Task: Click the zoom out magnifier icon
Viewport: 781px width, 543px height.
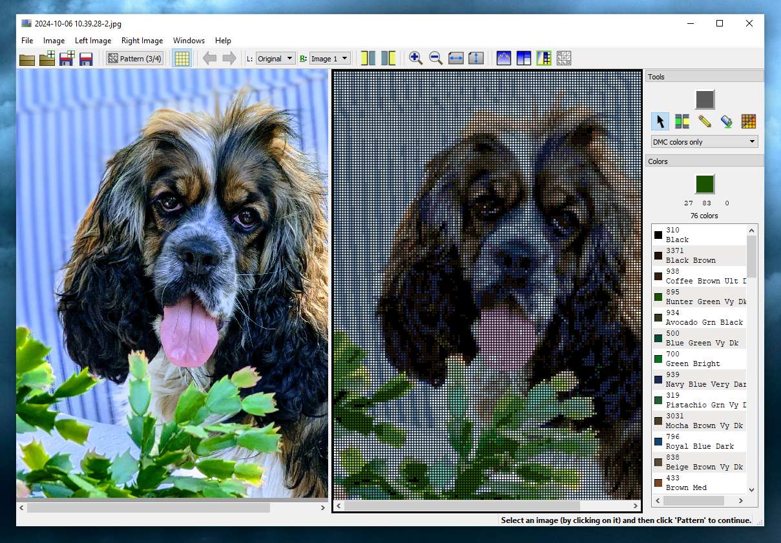Action: pyautogui.click(x=436, y=58)
